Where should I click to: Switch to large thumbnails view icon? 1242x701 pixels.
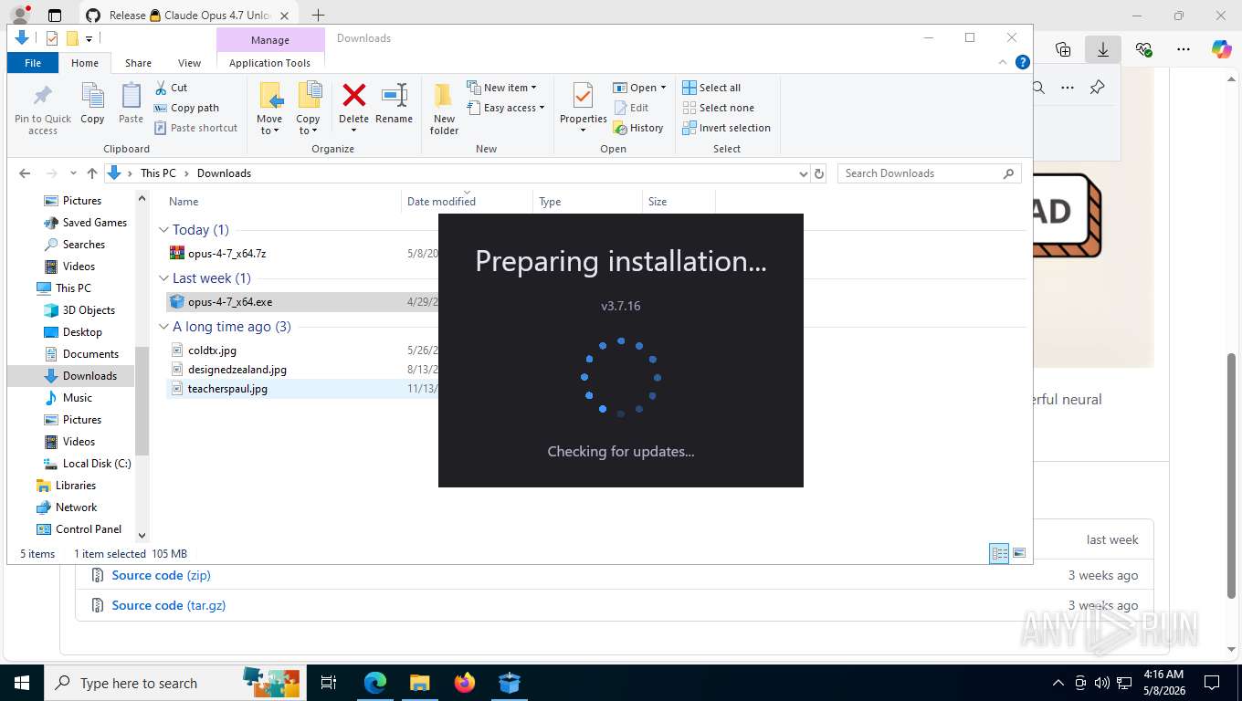tap(1019, 553)
